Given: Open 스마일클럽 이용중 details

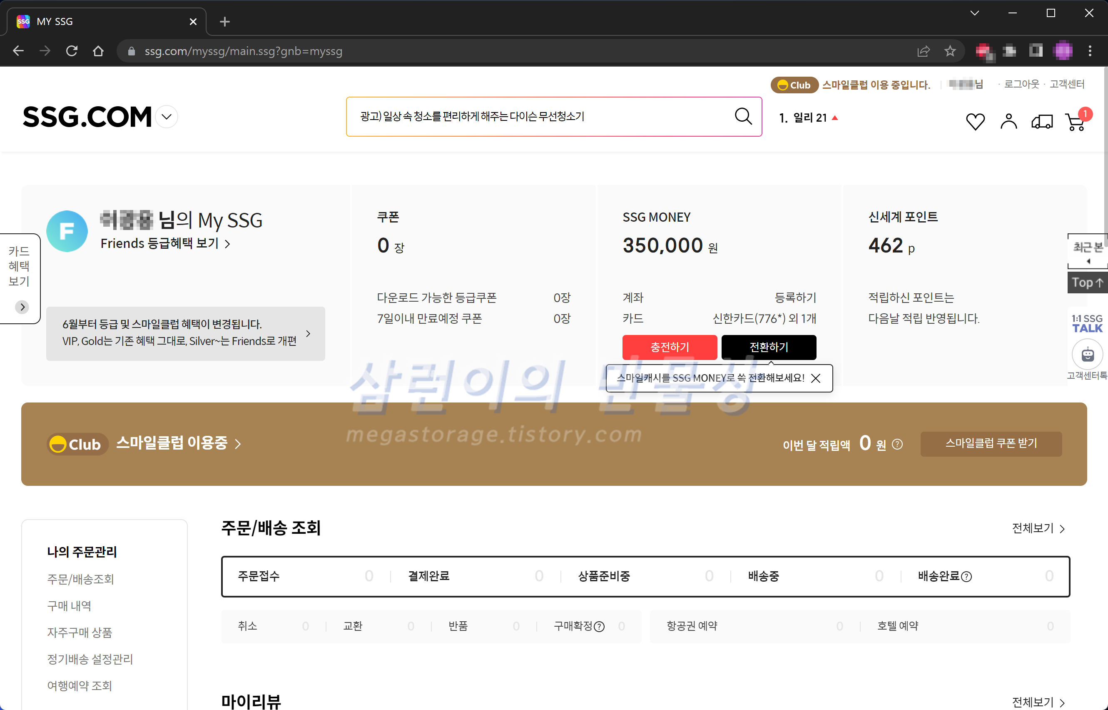Looking at the screenshot, I should tap(178, 443).
